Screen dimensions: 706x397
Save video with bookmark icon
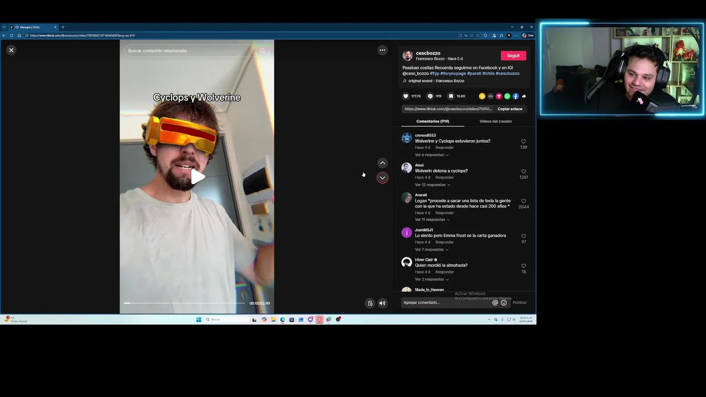coord(451,96)
